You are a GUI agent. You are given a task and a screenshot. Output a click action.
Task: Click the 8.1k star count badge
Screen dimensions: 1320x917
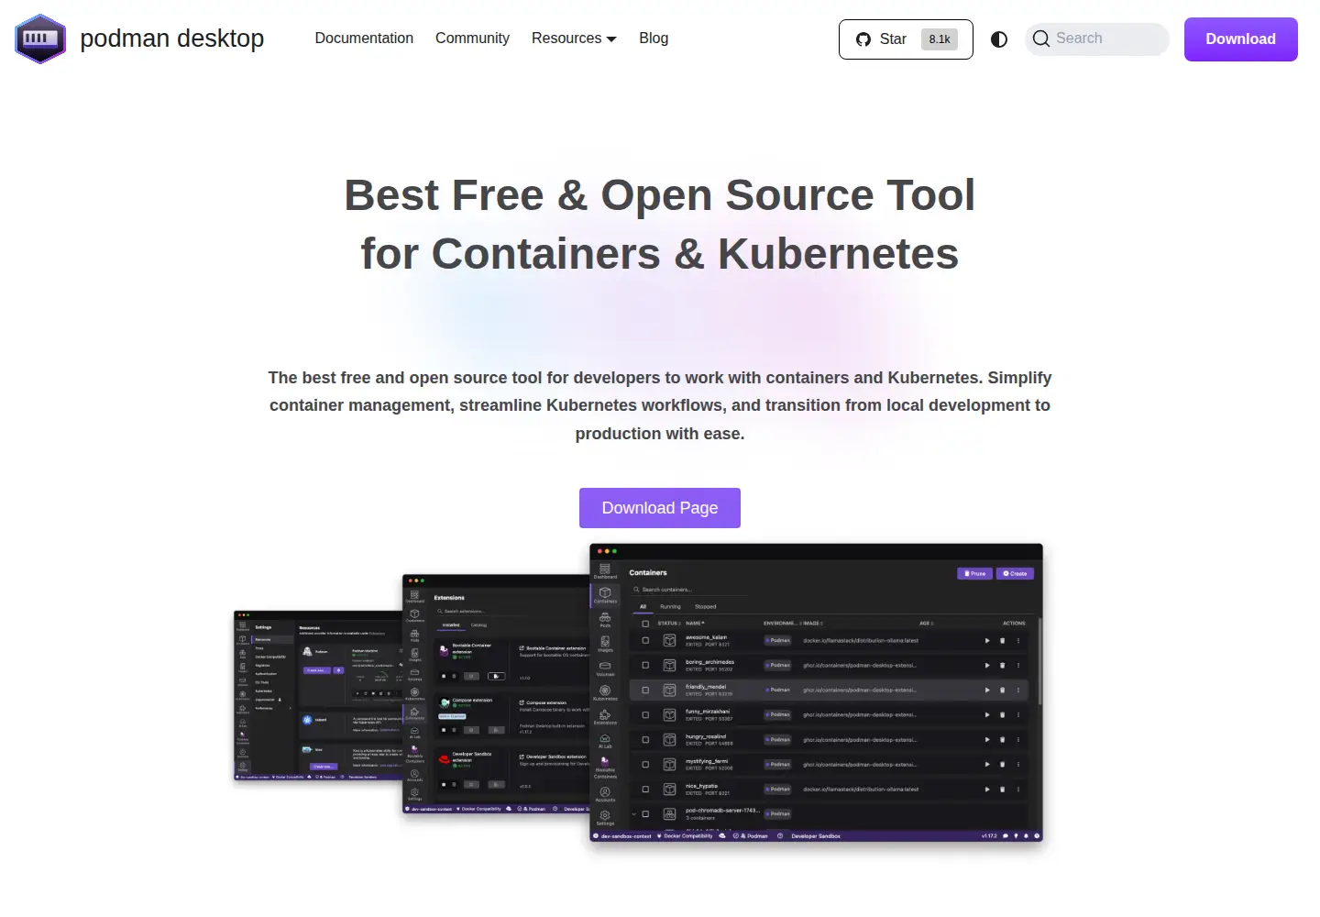click(940, 39)
